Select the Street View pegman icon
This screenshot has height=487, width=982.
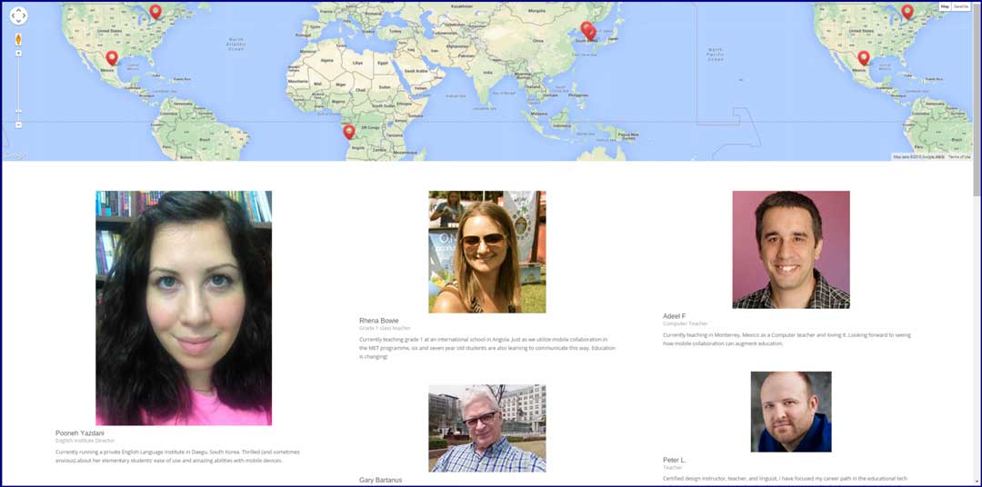[18, 39]
